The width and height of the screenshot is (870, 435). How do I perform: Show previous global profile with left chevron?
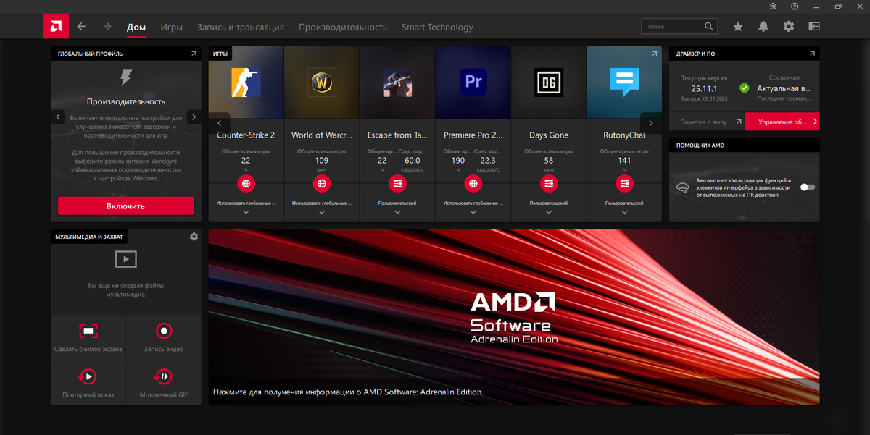point(59,117)
